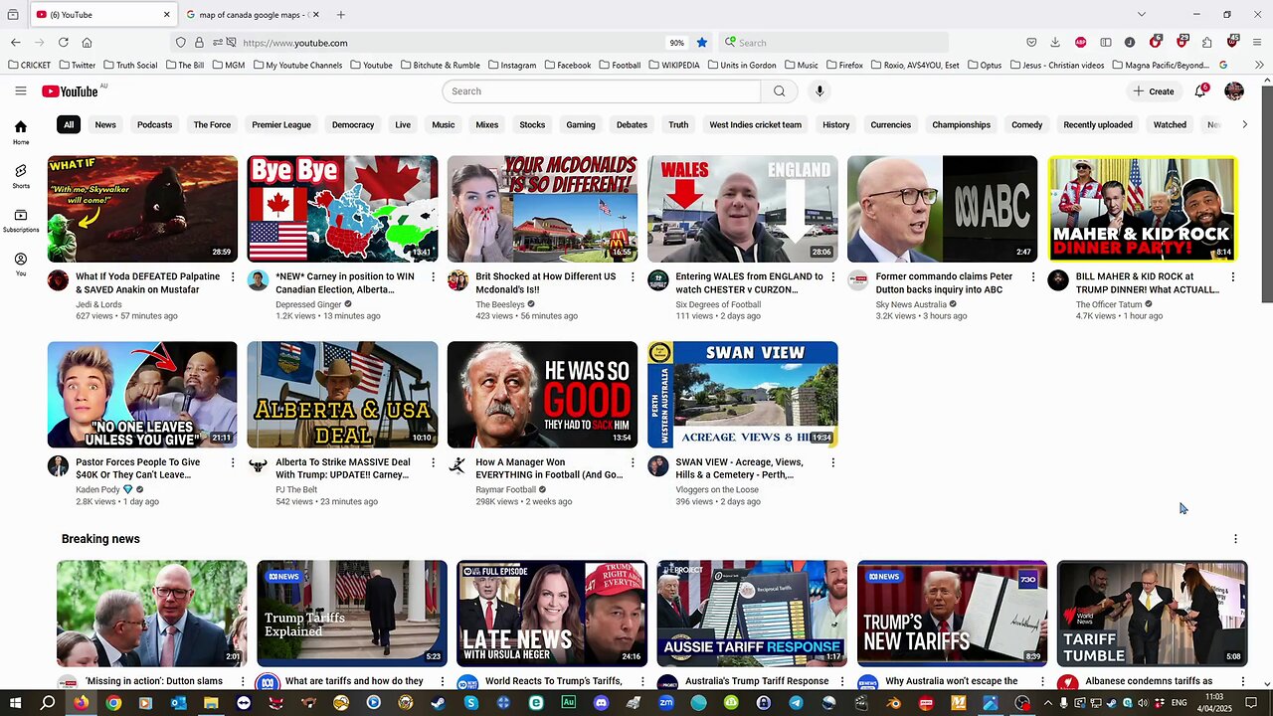
Task: Open The Officer Tatum channel link
Action: pos(1109,304)
